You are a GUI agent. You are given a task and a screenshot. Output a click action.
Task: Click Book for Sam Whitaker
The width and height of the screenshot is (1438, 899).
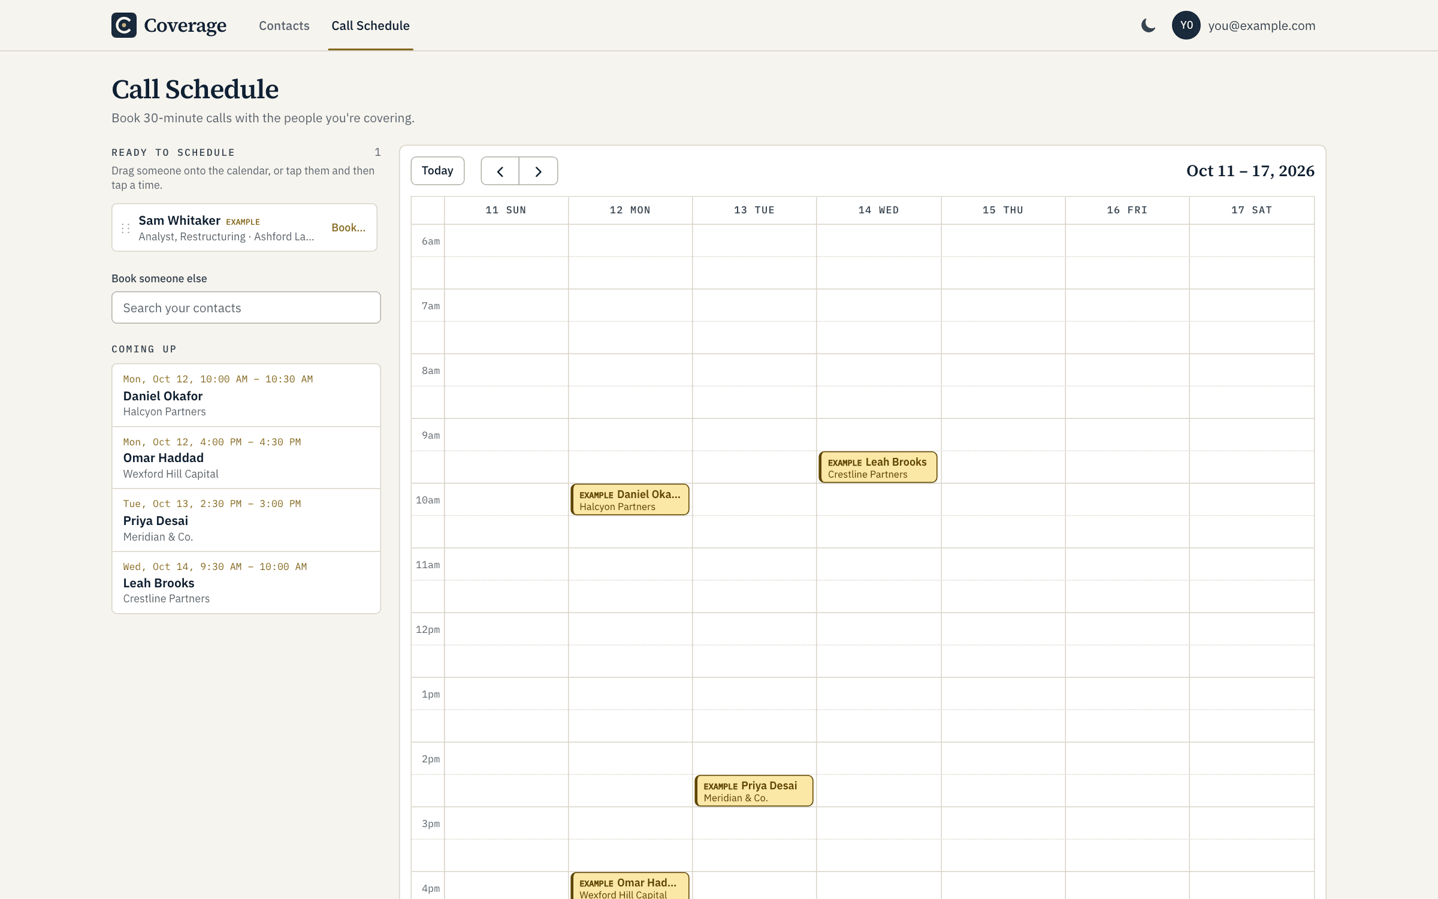348,228
